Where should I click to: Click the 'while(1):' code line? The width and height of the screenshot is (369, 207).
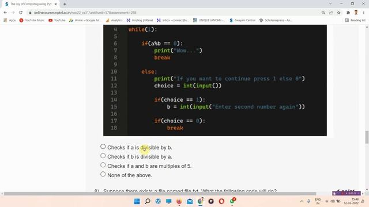click(142, 29)
